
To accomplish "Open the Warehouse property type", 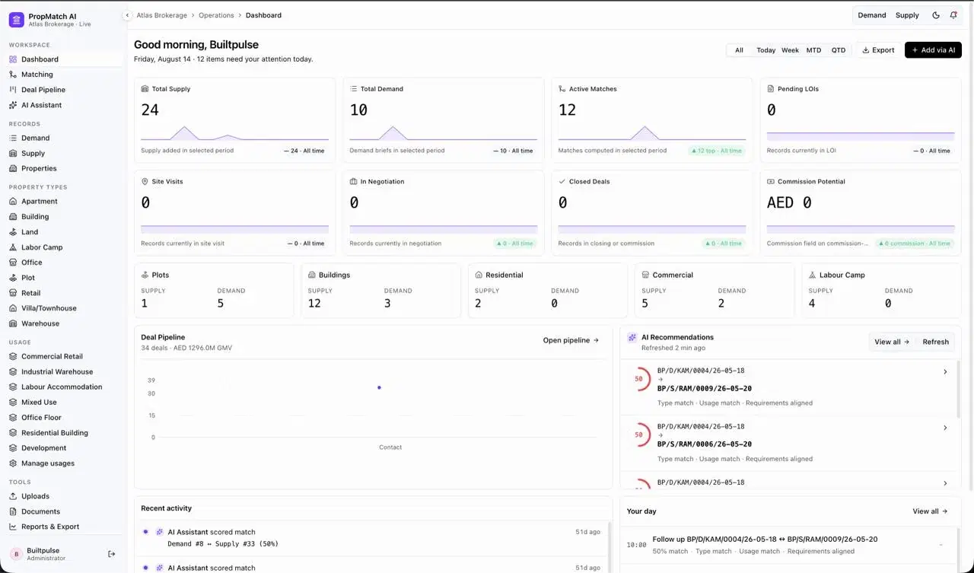I will coord(62,323).
